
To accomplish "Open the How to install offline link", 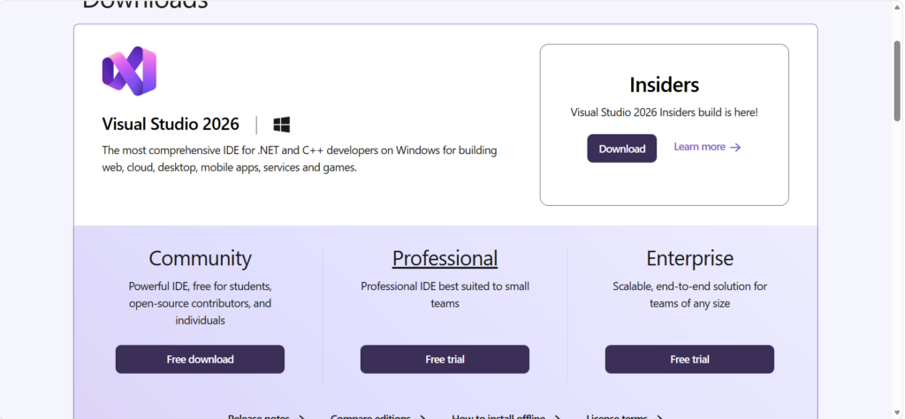I will click(x=506, y=416).
